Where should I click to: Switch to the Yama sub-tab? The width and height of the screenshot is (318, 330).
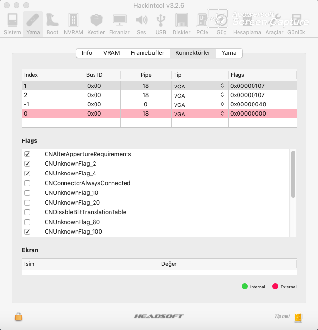229,53
